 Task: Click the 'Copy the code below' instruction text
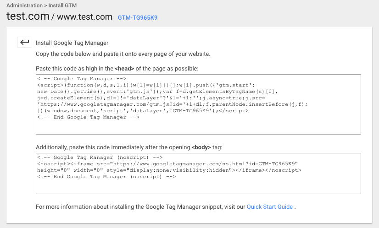point(123,54)
